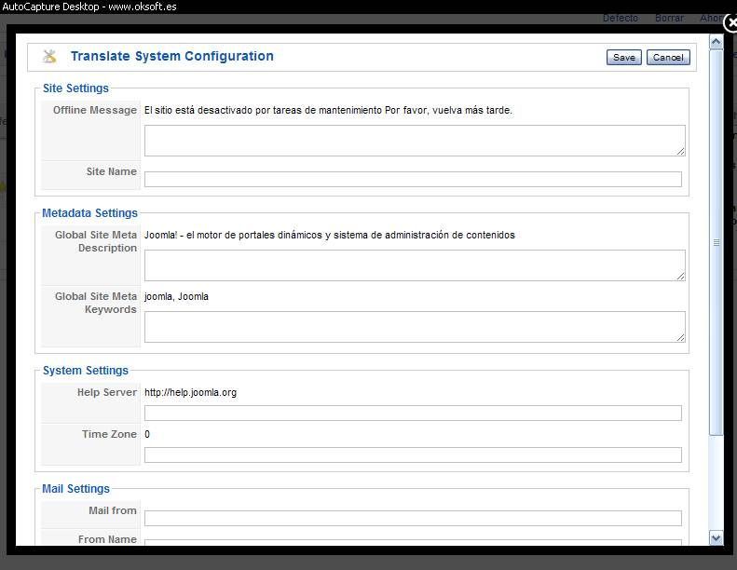Click the Spanish offline message original text

point(328,111)
